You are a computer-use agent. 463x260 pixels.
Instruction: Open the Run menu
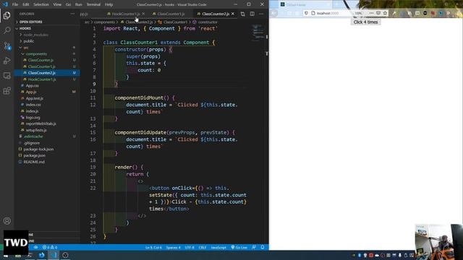tap(79, 4)
